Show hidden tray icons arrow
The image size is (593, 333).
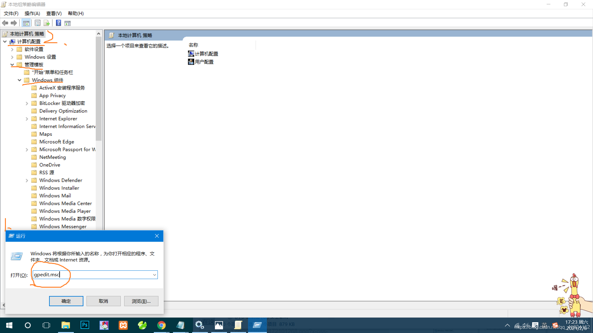[507, 326]
